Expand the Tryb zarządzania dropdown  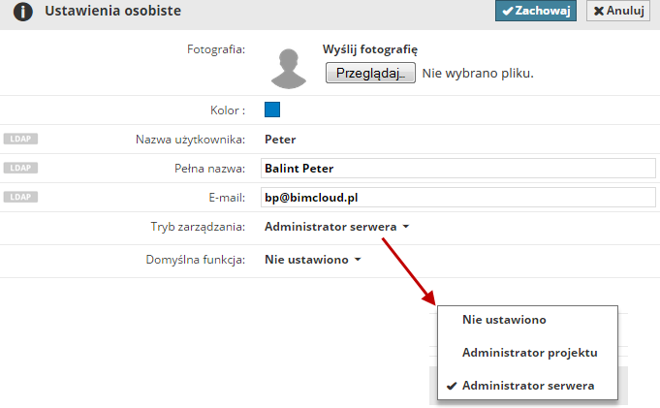[x=336, y=226]
